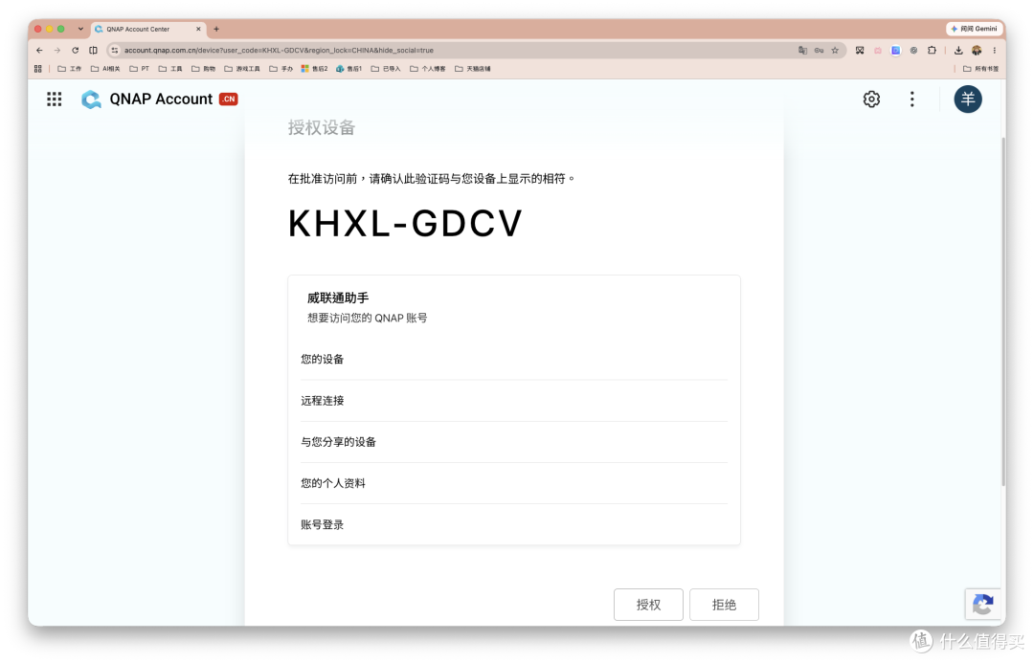Click the 问问 Gemini button

click(x=974, y=29)
